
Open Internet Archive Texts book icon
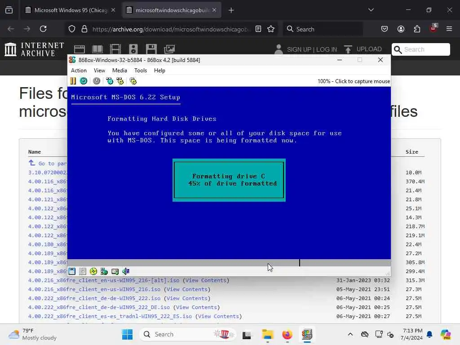tap(97, 49)
